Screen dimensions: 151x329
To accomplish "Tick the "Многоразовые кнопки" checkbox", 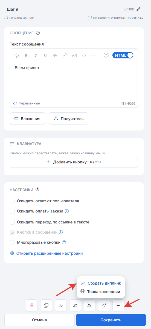I will [12, 242].
